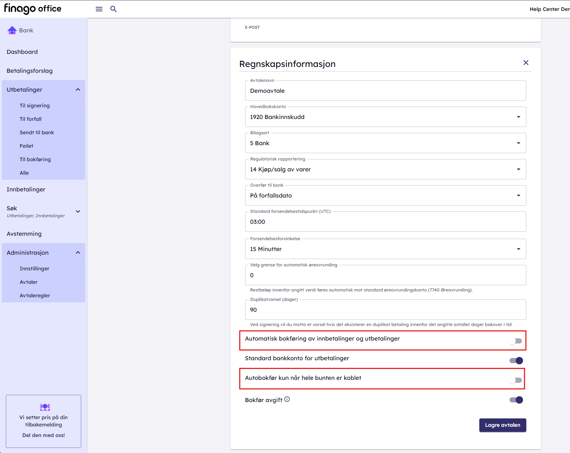Click info icon beside Bokfør avgift
This screenshot has width=570, height=453.
coord(287,400)
